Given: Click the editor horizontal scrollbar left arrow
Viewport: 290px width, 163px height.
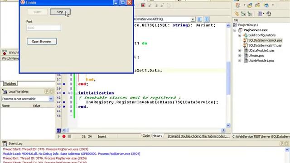Looking at the screenshot, I should point(64,130).
